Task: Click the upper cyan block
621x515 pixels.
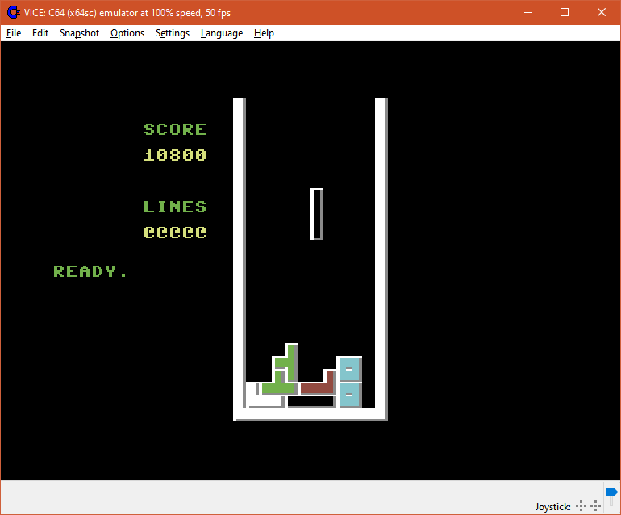Action: 349,369
